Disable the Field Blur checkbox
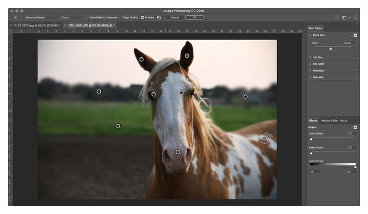This screenshot has height=214, width=368. (x=356, y=35)
